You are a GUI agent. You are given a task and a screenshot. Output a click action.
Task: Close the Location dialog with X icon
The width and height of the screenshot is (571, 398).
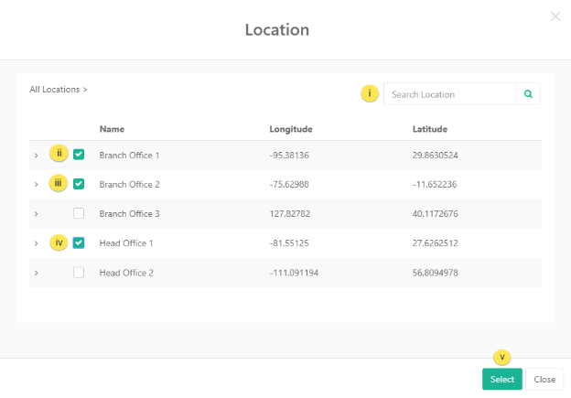(x=555, y=16)
